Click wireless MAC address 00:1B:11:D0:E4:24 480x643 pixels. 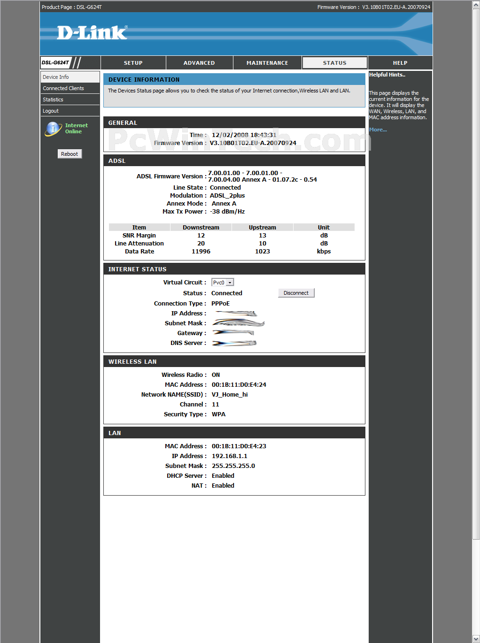pos(239,385)
